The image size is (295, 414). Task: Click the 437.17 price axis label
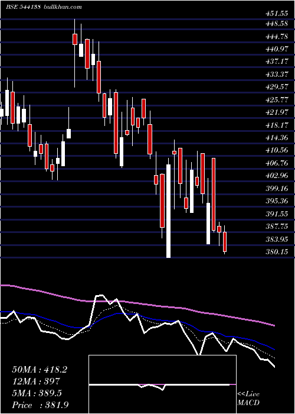click(x=276, y=62)
